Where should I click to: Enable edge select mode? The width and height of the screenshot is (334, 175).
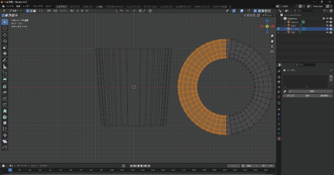coord(31,11)
